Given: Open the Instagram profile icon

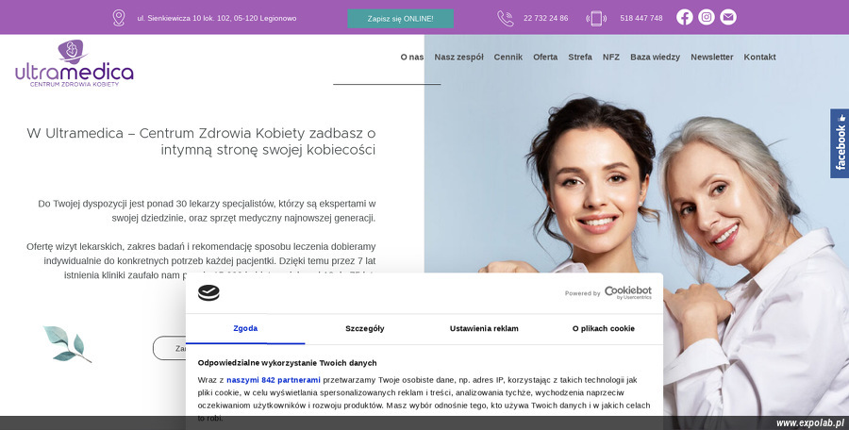Looking at the screenshot, I should click(x=706, y=17).
